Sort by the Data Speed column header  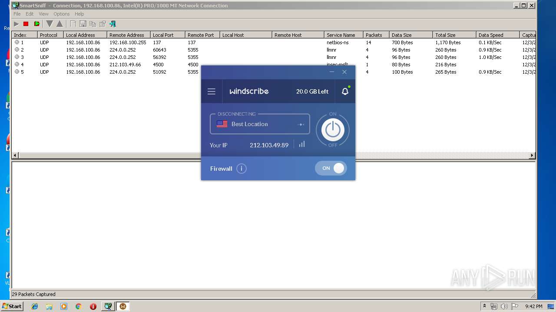tap(498, 35)
